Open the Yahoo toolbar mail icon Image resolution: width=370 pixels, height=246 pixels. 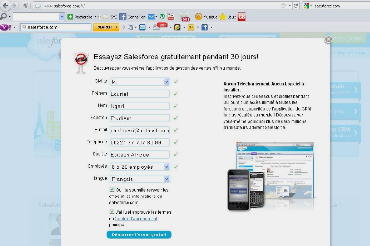142,27
